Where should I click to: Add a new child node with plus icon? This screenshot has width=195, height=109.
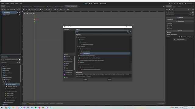(x=2, y=9)
